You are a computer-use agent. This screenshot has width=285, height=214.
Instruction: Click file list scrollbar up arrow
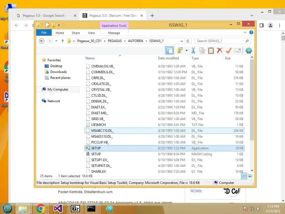coord(252,57)
